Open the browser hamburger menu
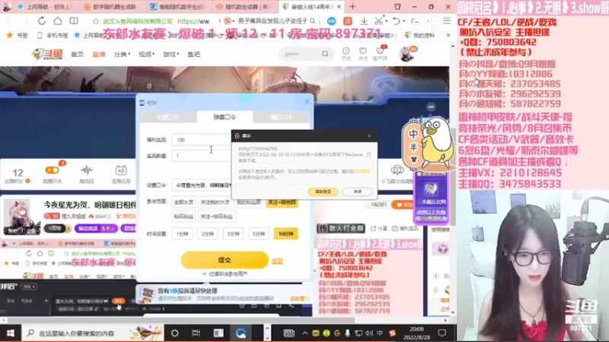The image size is (609, 342). click(x=447, y=21)
